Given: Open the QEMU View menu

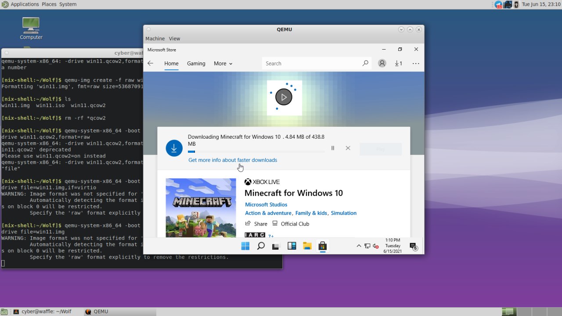Looking at the screenshot, I should click(x=174, y=39).
